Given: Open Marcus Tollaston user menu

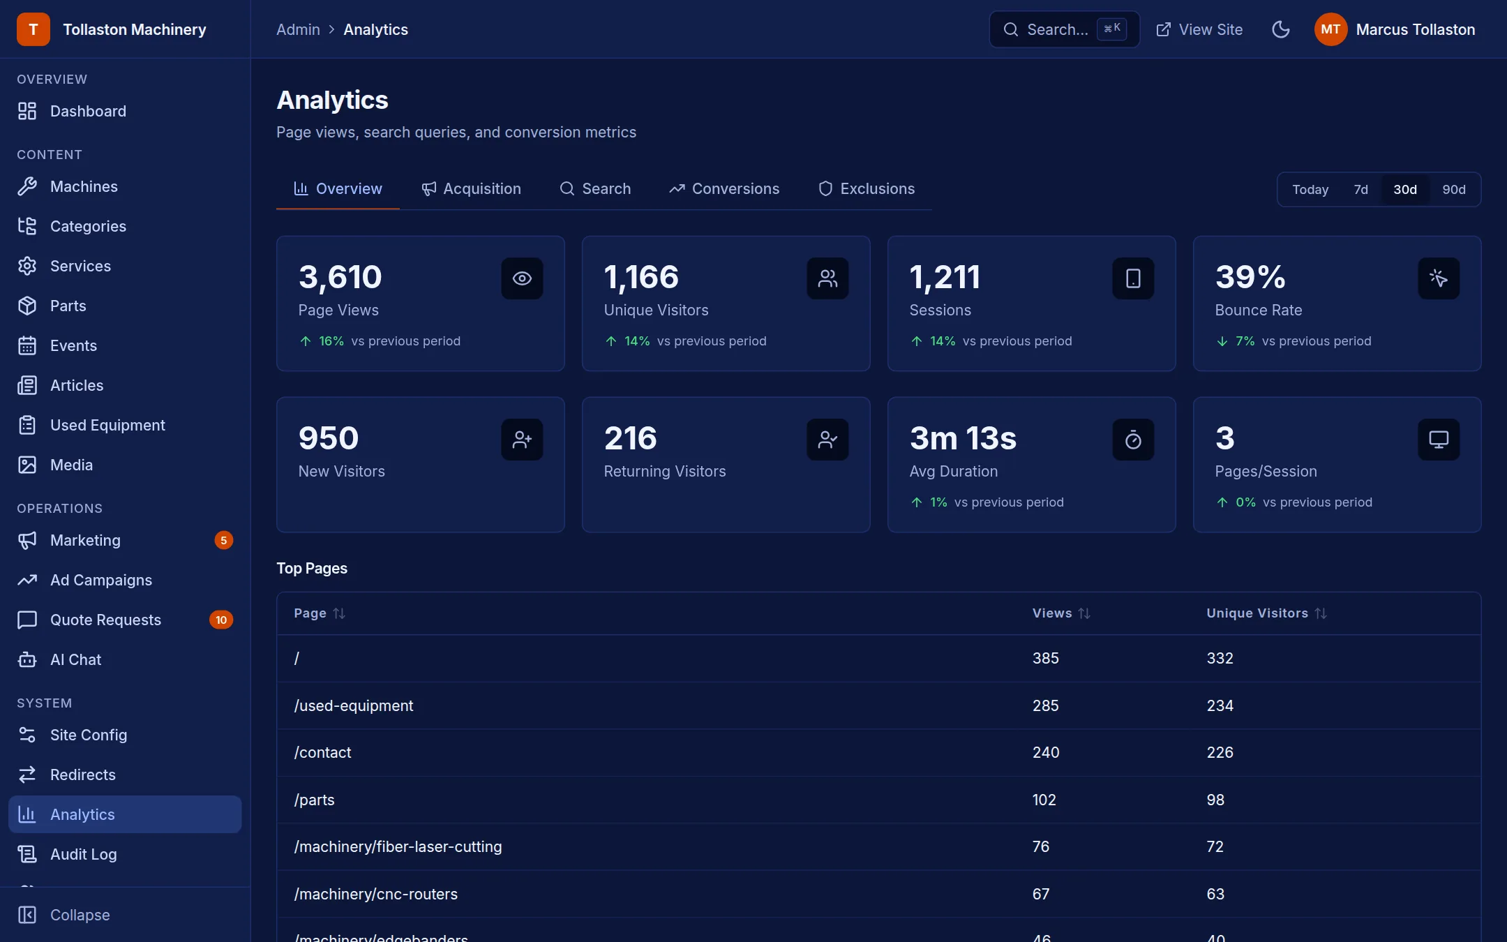Looking at the screenshot, I should click(x=1395, y=29).
